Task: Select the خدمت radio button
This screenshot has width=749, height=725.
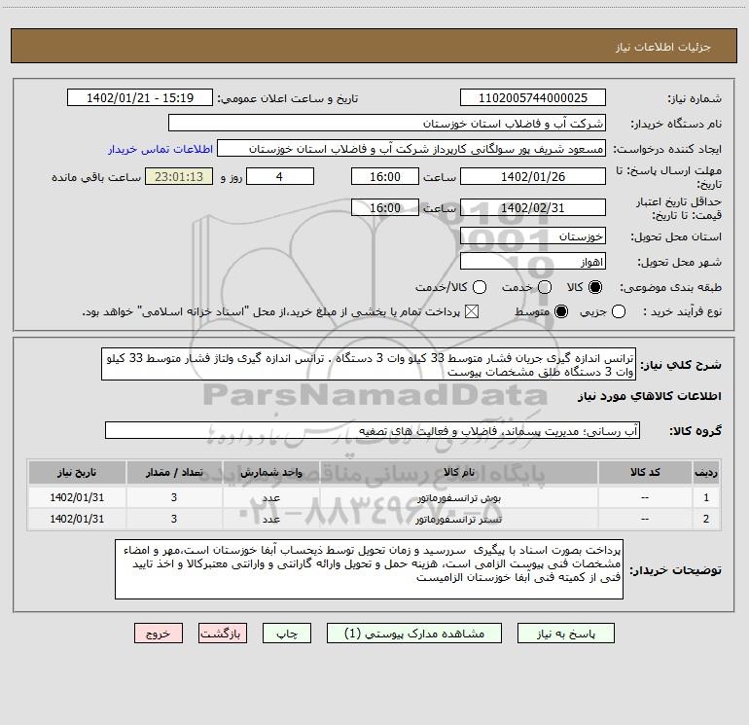Action: click(545, 287)
